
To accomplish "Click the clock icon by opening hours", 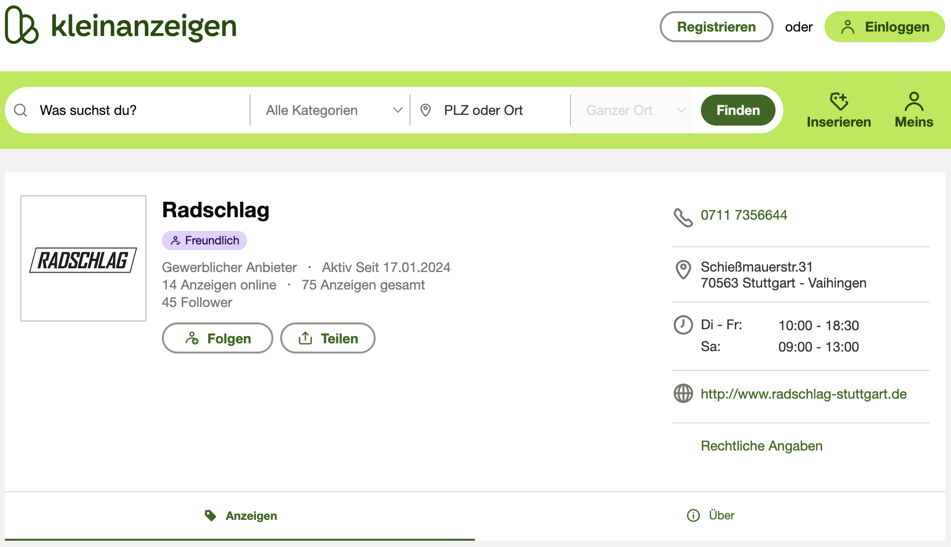I will (683, 325).
